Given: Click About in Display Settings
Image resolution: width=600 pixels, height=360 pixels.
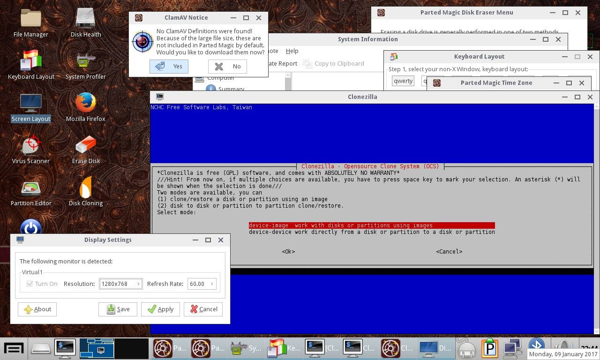Looking at the screenshot, I should coord(37,309).
